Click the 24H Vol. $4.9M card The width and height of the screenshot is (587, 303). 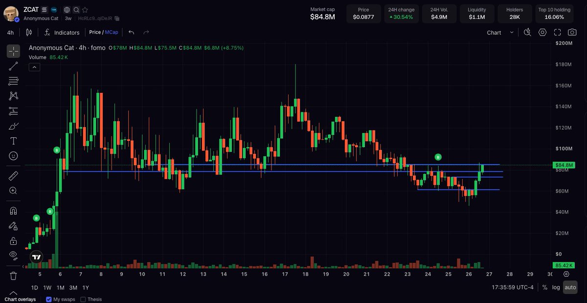pyautogui.click(x=439, y=14)
